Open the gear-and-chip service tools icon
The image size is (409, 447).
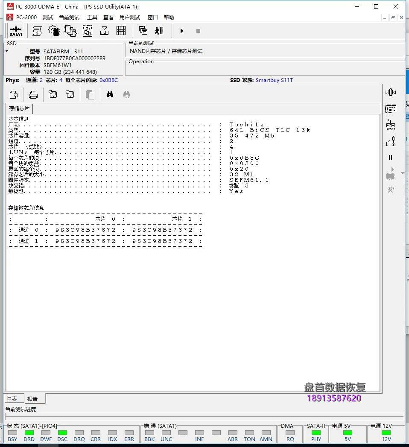[54, 31]
